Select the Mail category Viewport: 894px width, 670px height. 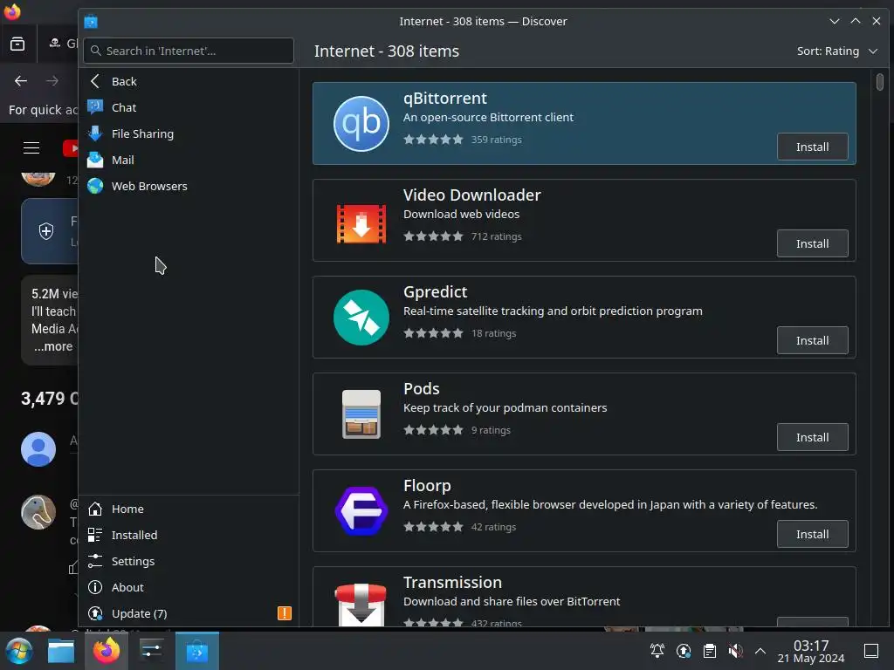tap(189, 161)
